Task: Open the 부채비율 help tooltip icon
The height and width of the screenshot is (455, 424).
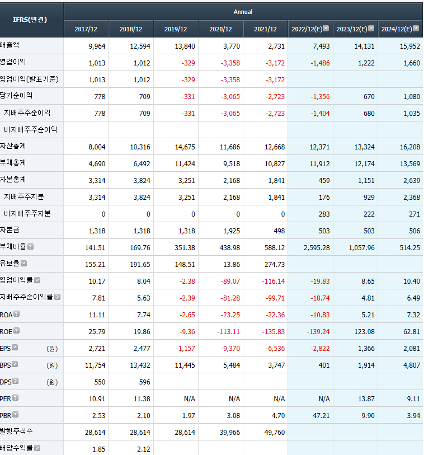Action: click(30, 247)
